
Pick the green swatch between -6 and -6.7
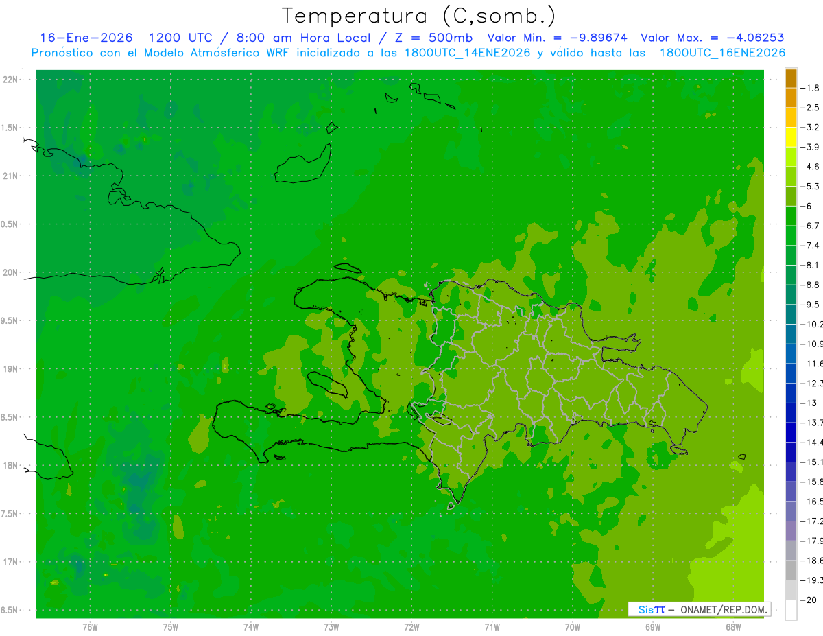[x=791, y=216]
